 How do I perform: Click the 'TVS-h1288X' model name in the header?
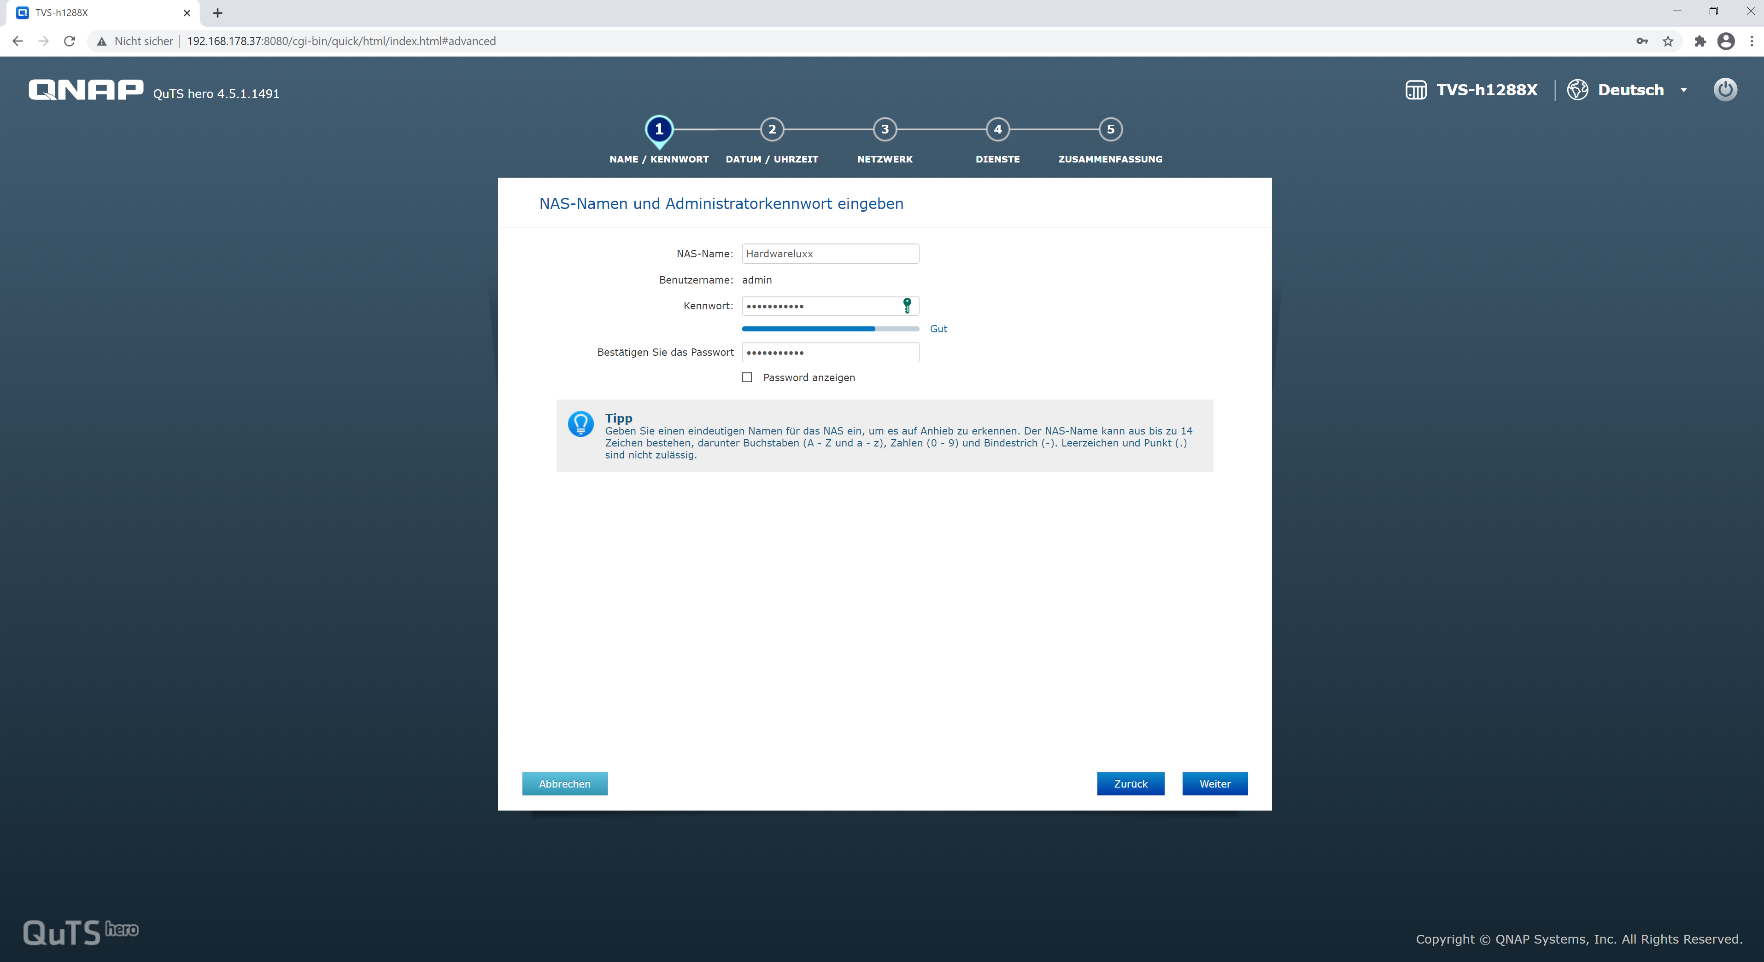tap(1487, 90)
